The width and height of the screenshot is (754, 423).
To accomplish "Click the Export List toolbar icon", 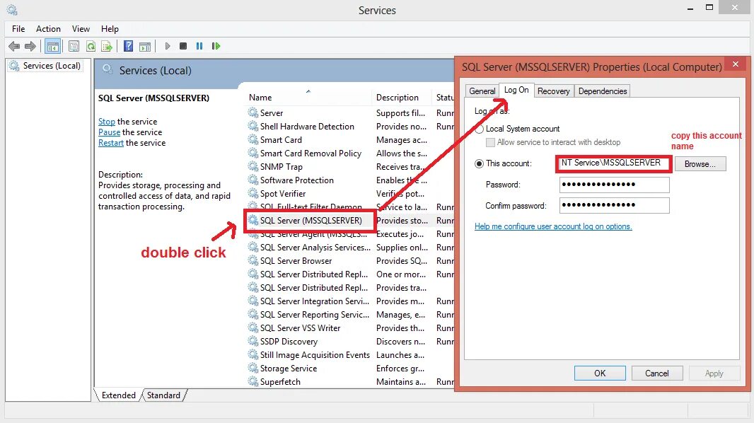I will click(107, 46).
